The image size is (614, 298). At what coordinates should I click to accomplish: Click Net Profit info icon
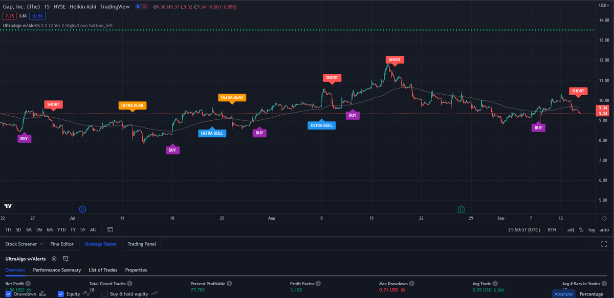28,283
